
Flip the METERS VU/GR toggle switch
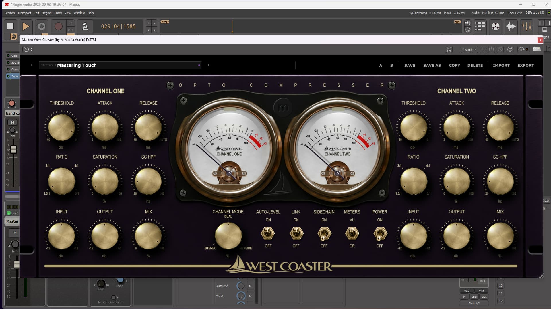[x=352, y=233]
